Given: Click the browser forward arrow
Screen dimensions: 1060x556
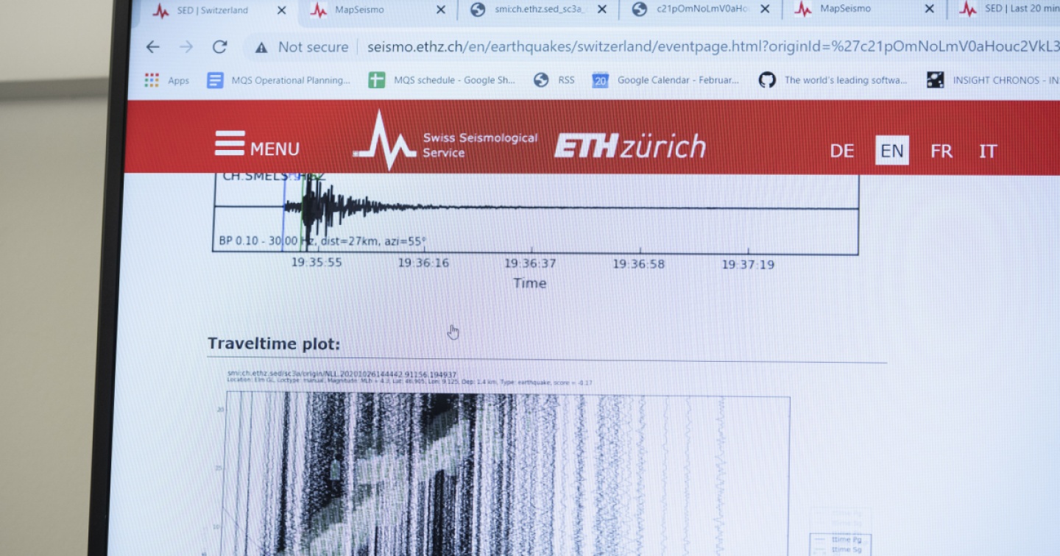Looking at the screenshot, I should tap(186, 47).
